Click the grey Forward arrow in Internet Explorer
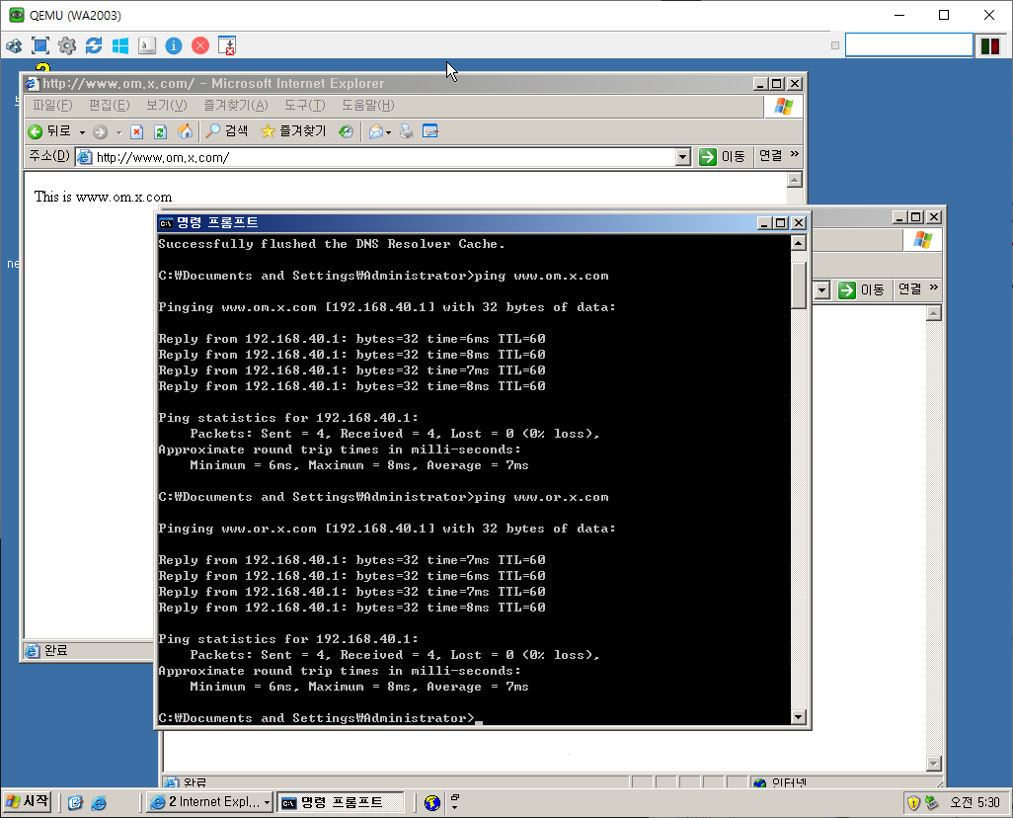Image resolution: width=1013 pixels, height=818 pixels. (100, 132)
